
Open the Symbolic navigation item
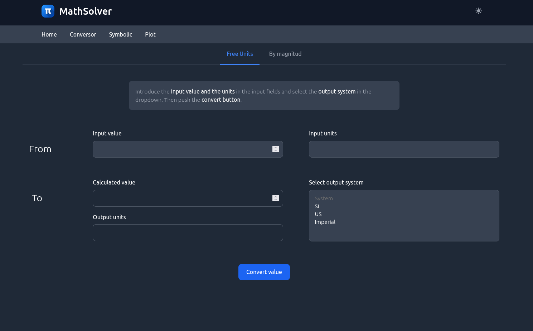[120, 34]
